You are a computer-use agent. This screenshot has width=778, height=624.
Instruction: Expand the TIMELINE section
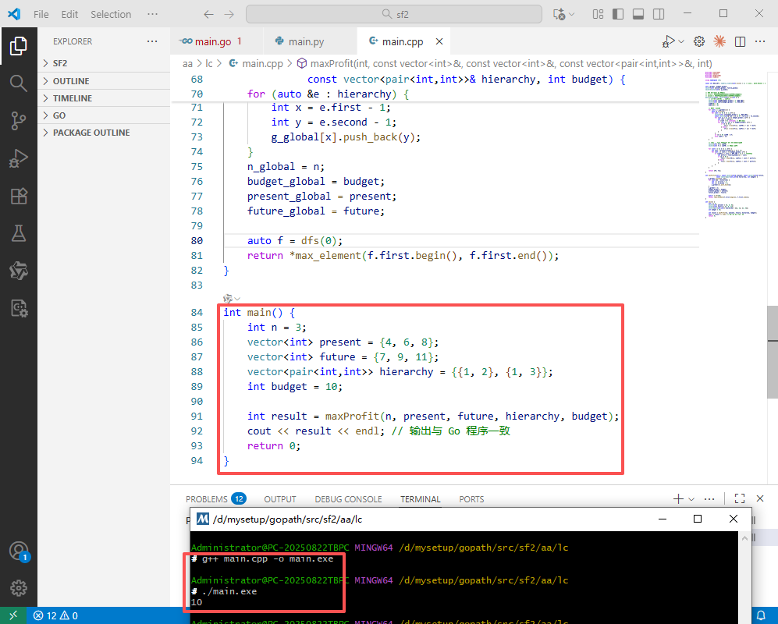(105, 98)
